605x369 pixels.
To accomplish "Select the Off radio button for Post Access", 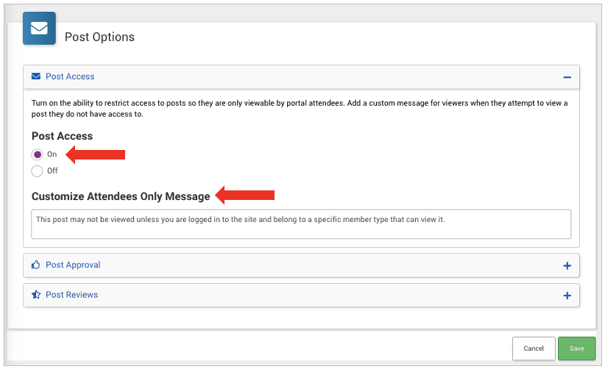I will click(x=37, y=171).
